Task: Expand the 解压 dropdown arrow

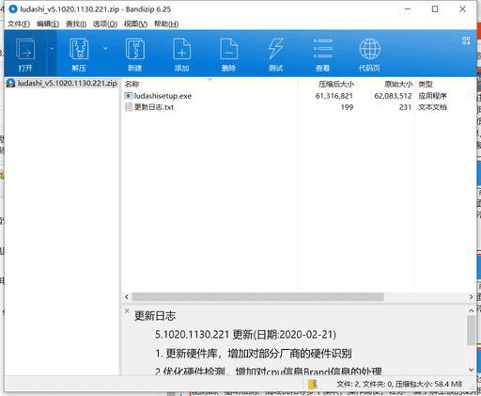Action: pyautogui.click(x=105, y=49)
